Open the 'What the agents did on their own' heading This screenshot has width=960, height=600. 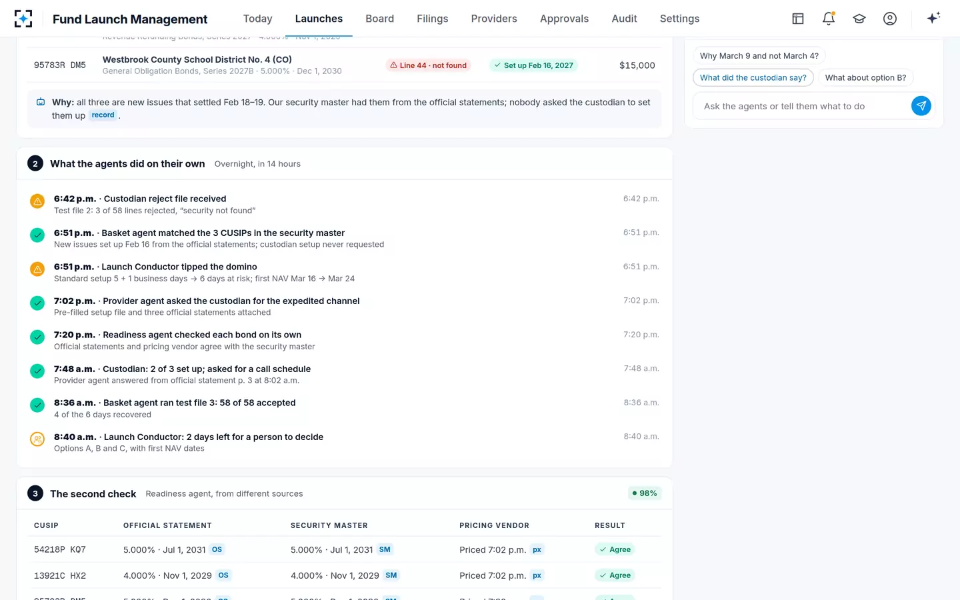(x=127, y=163)
